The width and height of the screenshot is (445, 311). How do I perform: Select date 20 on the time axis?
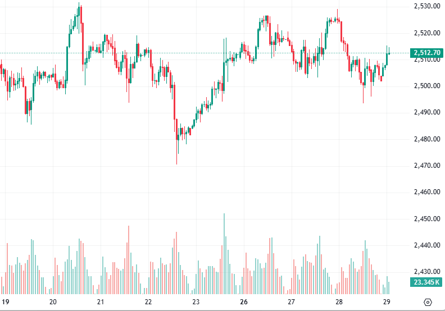click(x=53, y=301)
